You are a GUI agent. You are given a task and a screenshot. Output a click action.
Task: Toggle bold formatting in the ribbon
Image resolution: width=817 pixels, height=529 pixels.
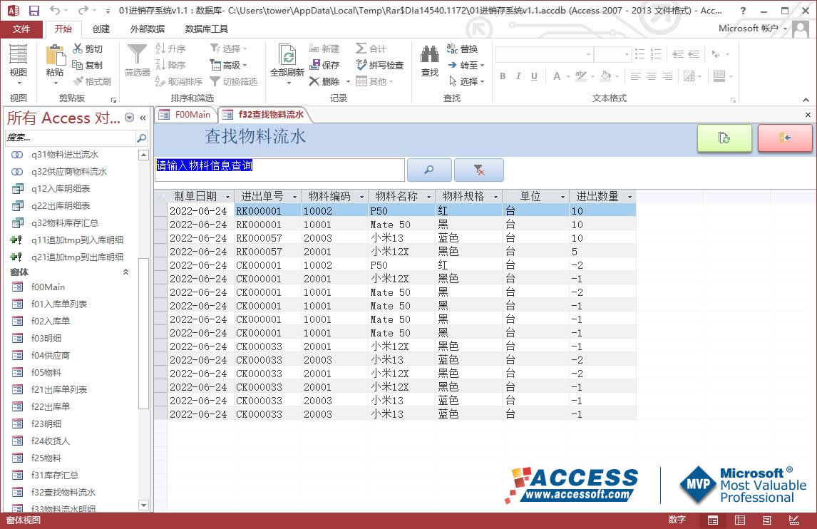click(502, 76)
